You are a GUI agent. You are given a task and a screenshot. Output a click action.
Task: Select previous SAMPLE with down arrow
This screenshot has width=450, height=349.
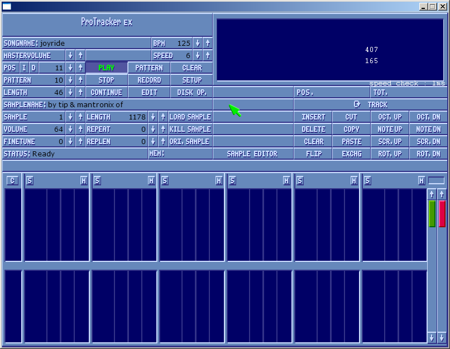[70, 117]
